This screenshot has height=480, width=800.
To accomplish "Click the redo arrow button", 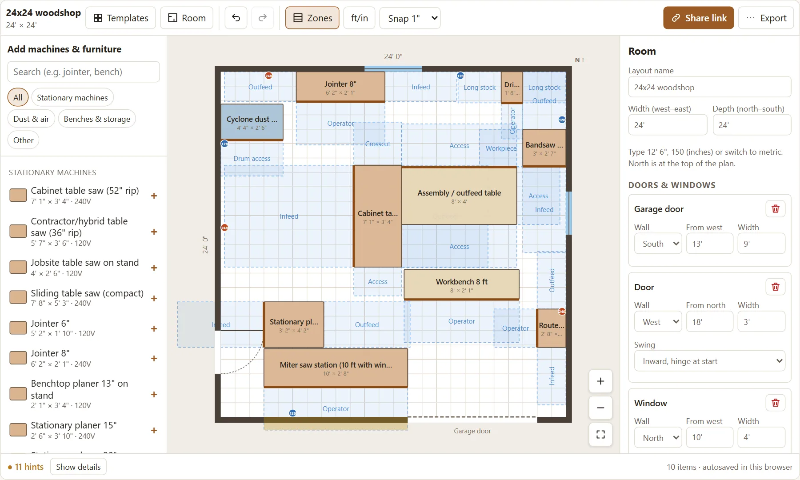I will pos(263,18).
